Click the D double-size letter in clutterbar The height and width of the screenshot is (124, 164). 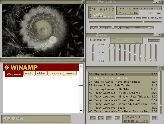click(x=90, y=15)
